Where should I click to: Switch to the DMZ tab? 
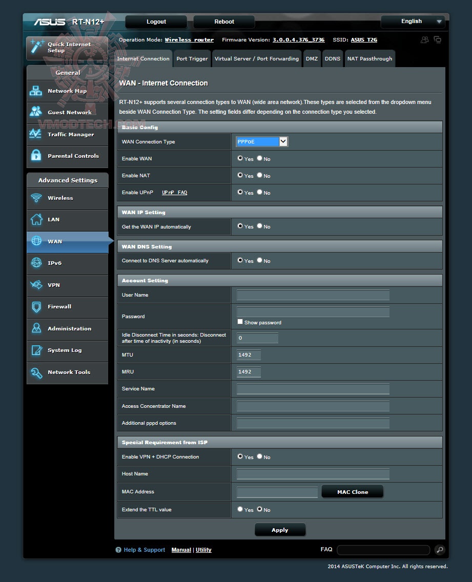tap(312, 58)
